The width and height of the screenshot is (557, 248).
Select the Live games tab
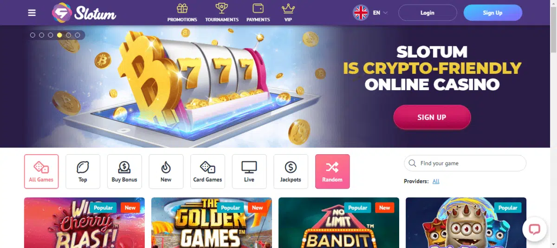(249, 171)
